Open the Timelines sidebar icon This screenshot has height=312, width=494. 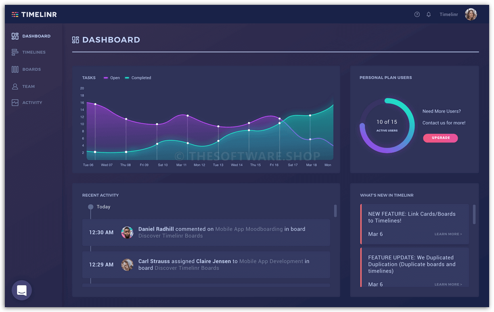(15, 52)
